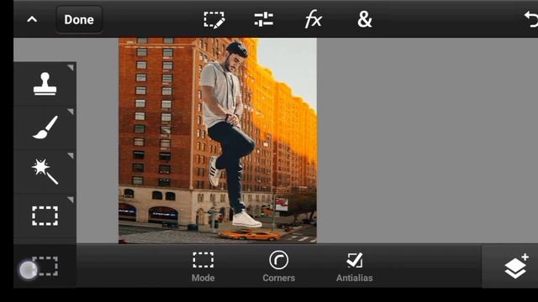Open the fx effects menu
The height and width of the screenshot is (302, 538).
click(x=314, y=18)
